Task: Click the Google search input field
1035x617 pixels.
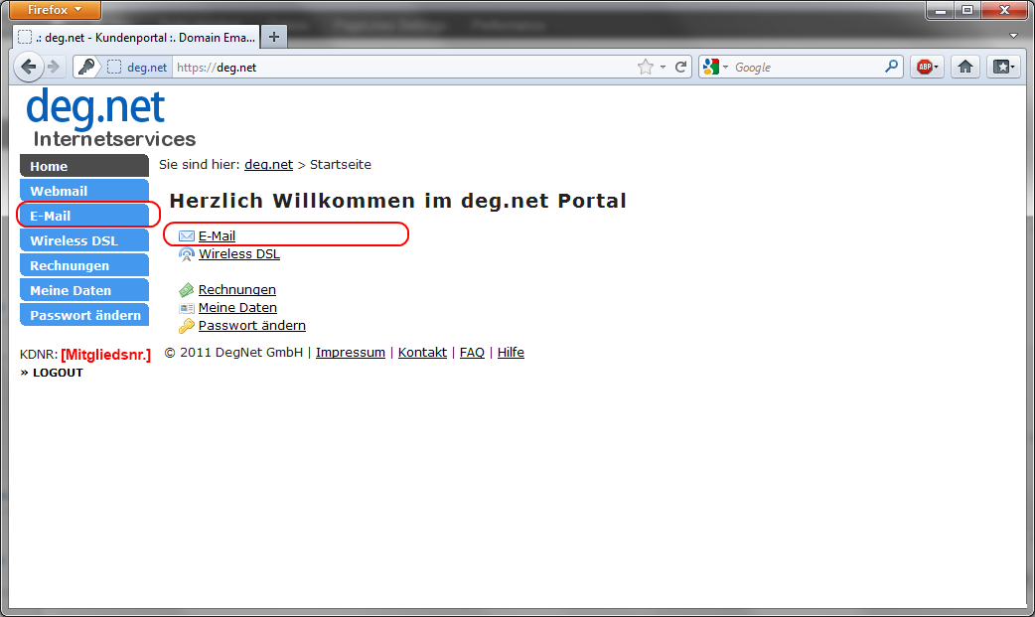Action: point(807,68)
